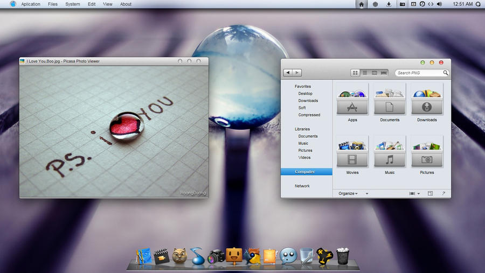Toggle the preview pane icon
Viewport: 485px width, 273px height.
(430, 193)
